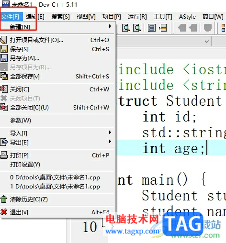
Task: Open the 文件[F] menu
Action: click(x=11, y=17)
